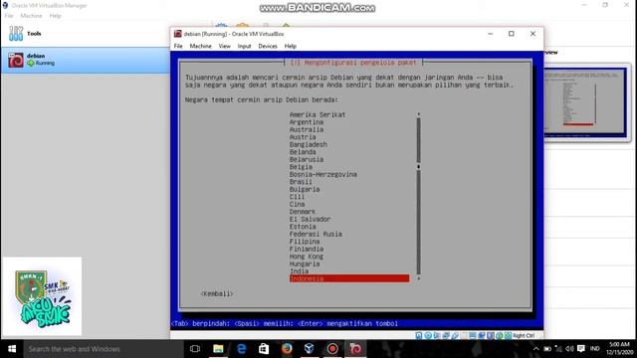Open the Windows Start menu
Viewport: 637px width, 358px height.
coord(12,349)
